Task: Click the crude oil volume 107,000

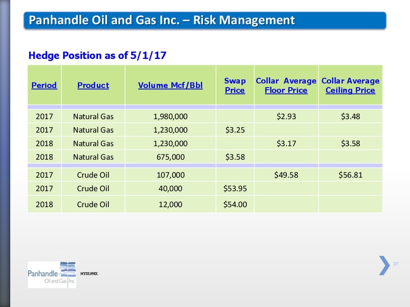Action: coord(171,175)
